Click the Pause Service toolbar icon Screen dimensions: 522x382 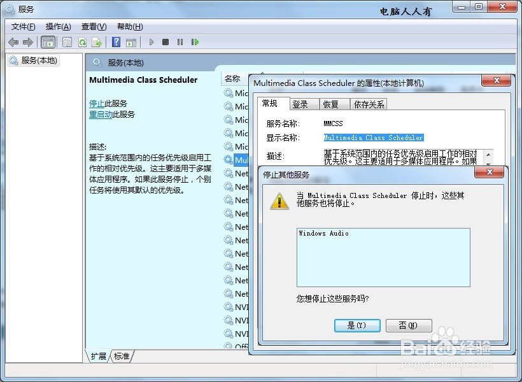click(180, 42)
